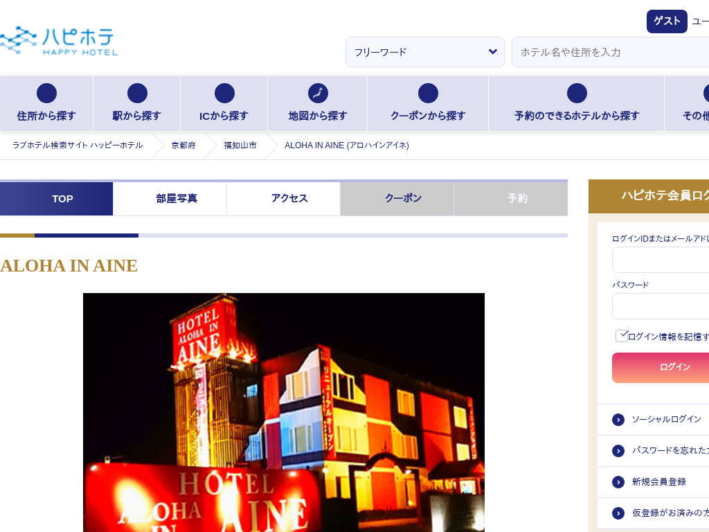Open the フリーワード search type dropdown

tap(424, 52)
